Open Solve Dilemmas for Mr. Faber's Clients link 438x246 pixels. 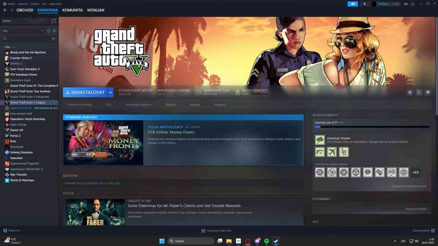coord(184,205)
